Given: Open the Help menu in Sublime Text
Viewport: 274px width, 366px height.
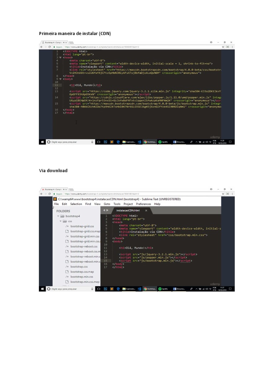Looking at the screenshot, I should 157,204.
